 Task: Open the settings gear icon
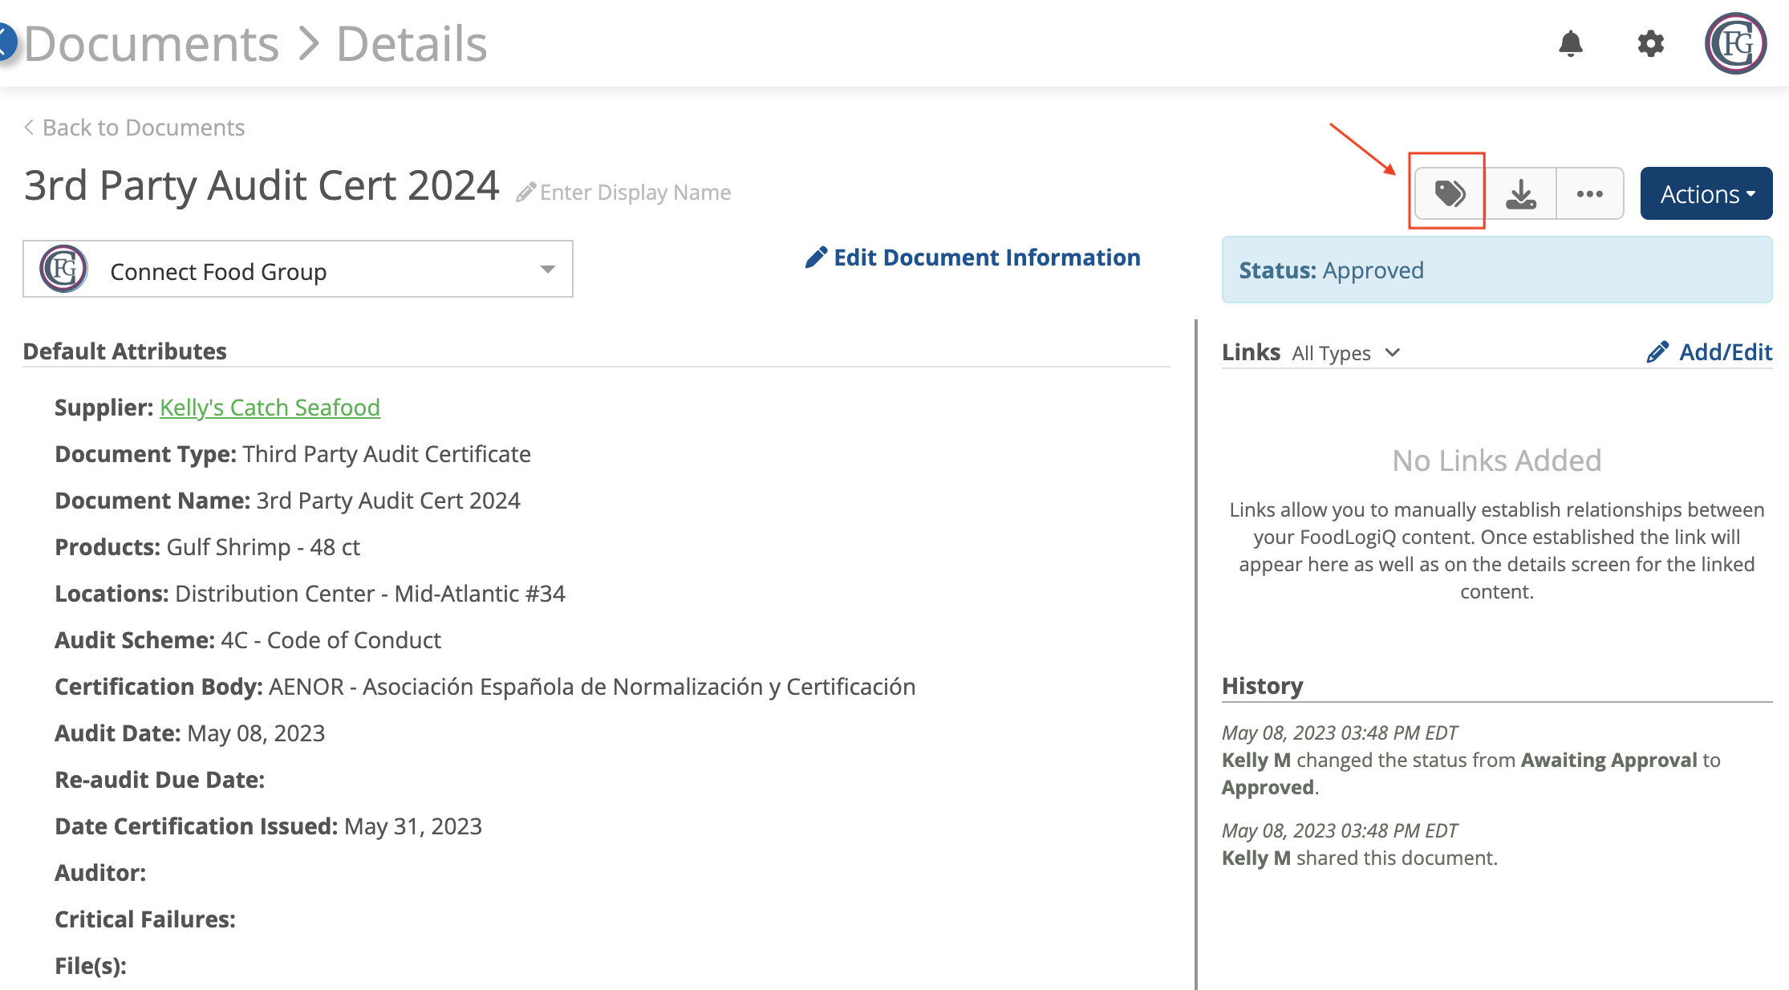pyautogui.click(x=1651, y=43)
